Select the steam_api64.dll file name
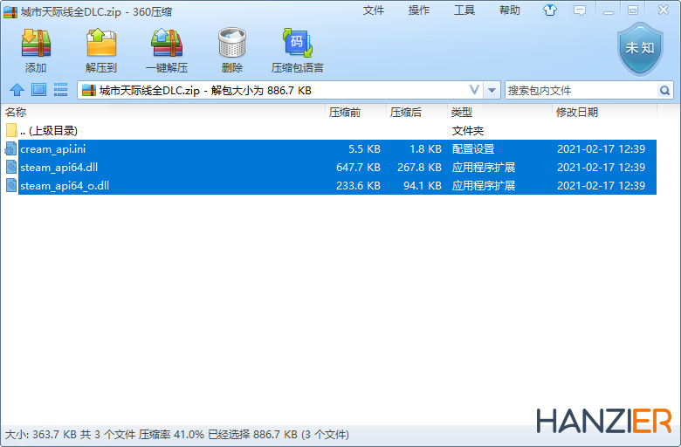 (59, 168)
